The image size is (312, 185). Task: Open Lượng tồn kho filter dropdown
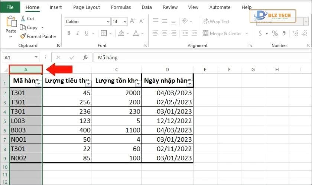coord(138,84)
